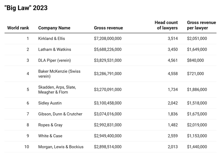224x154 pixels.
Task: Choose the Sidley Austin row name
Action: click(50, 103)
